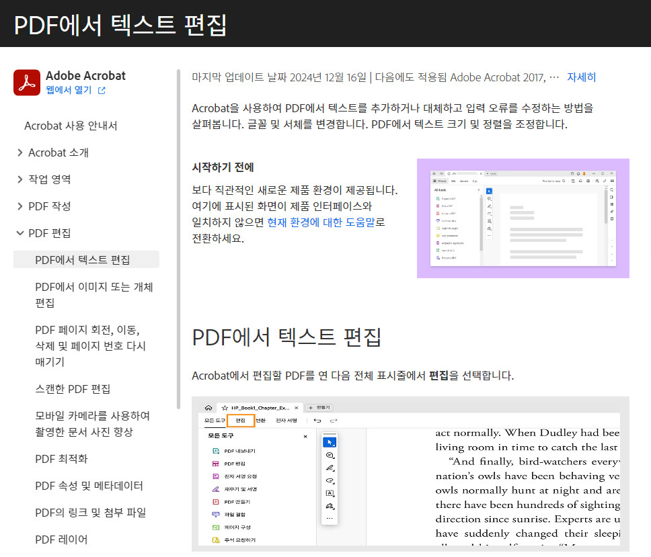Click the Adobe Acrobat product title text
This screenshot has height=557, width=651.
(x=85, y=75)
